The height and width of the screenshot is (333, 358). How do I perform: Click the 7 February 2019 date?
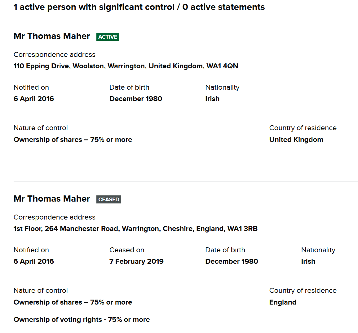136,262
